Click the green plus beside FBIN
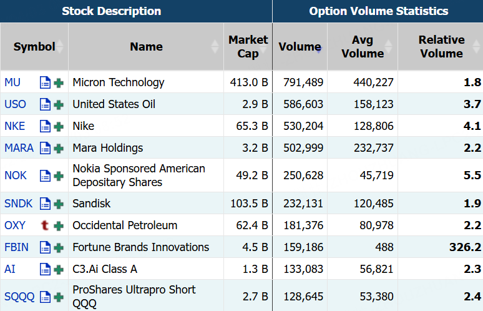Screen dimensions: 483x311 click(59, 247)
